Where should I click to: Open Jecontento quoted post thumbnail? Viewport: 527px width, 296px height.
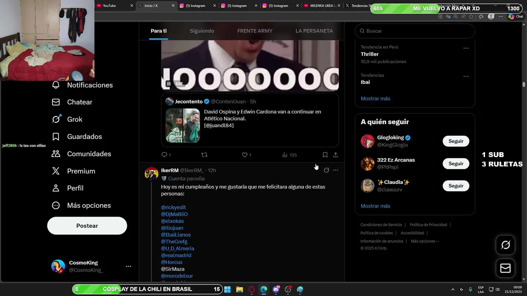coord(183,125)
